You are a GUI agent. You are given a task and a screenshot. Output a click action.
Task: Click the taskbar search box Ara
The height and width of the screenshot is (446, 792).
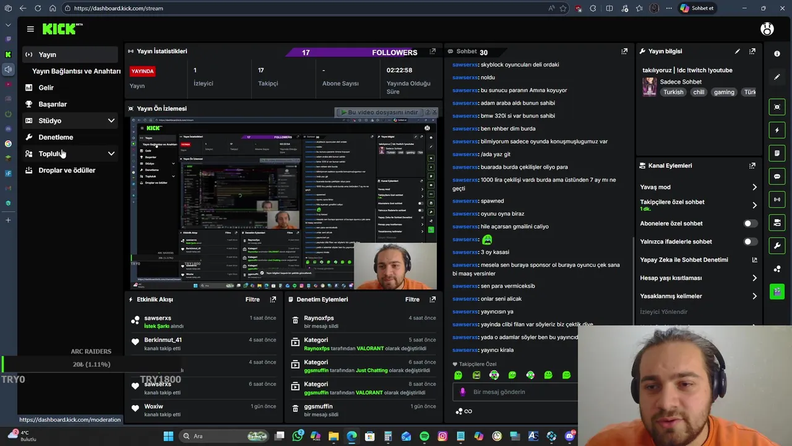tap(225, 436)
